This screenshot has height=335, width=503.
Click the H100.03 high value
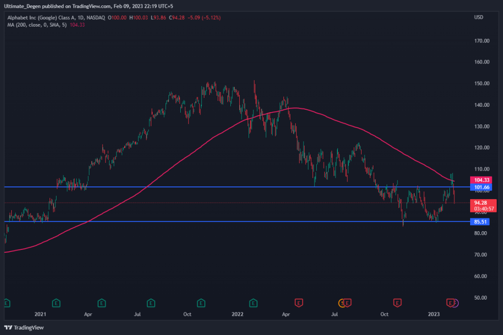139,18
